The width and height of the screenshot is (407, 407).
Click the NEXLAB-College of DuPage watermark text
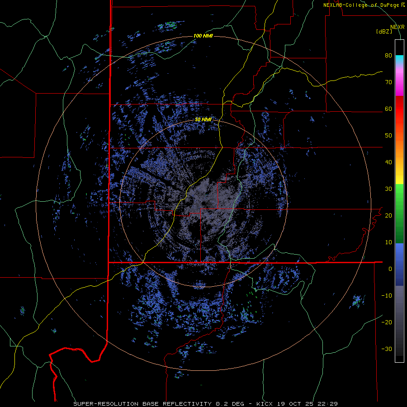pyautogui.click(x=364, y=5)
